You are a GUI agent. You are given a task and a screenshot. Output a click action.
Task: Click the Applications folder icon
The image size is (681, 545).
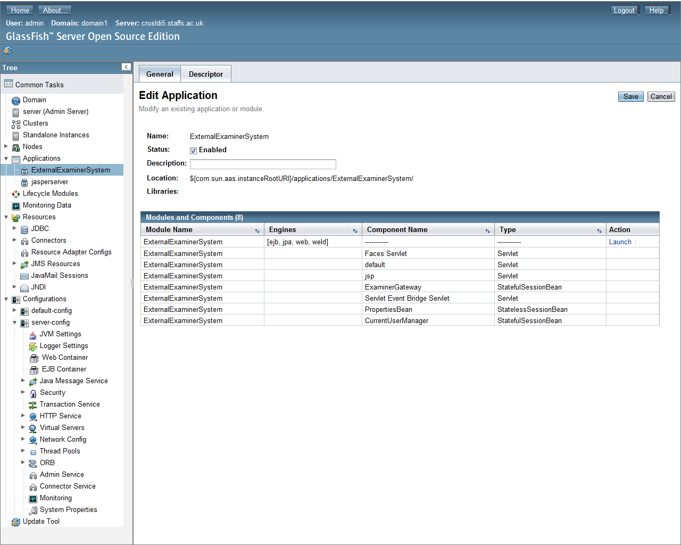pyautogui.click(x=16, y=159)
